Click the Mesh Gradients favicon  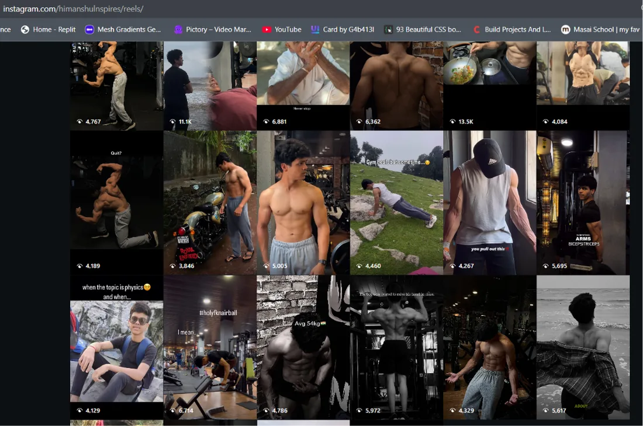point(89,29)
